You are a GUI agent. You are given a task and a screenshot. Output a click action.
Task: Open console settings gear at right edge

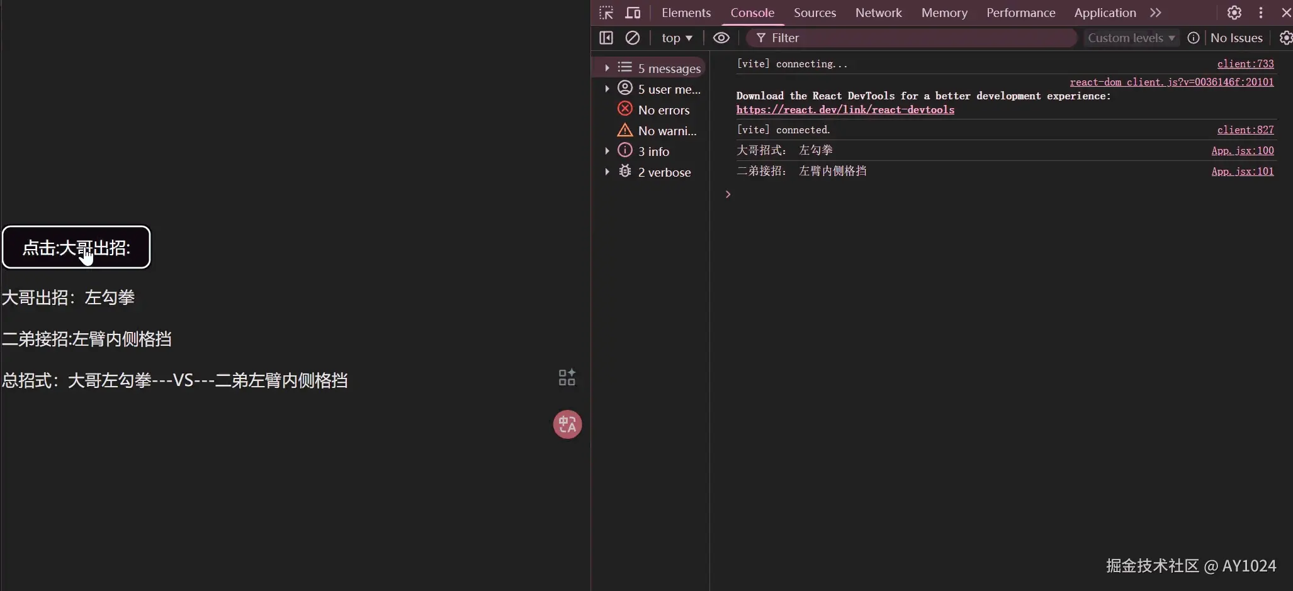point(1286,38)
